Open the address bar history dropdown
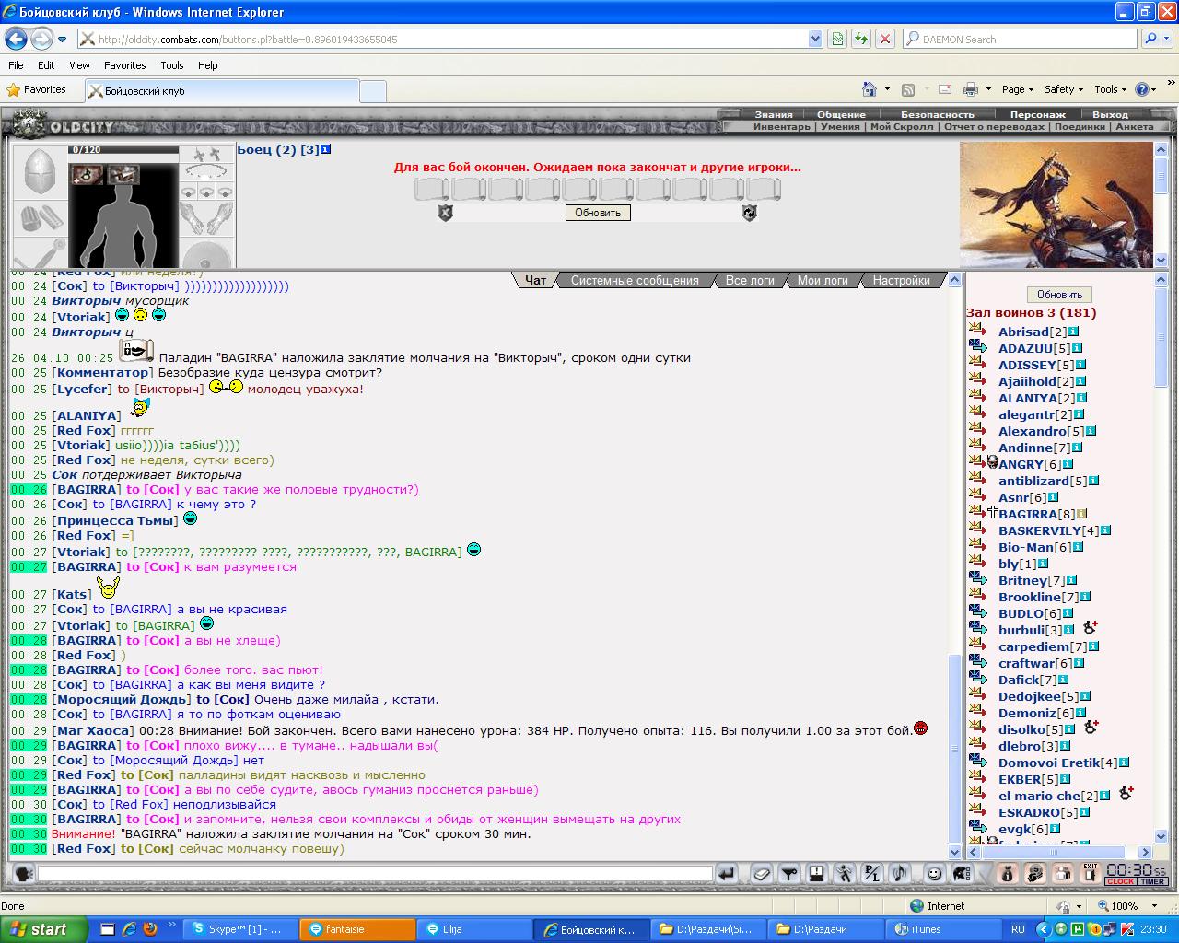Screen dimensions: 1179x943 pos(815,39)
